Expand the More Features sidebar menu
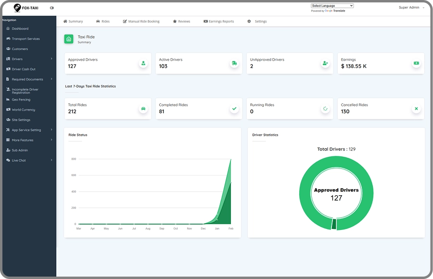 tap(29, 140)
